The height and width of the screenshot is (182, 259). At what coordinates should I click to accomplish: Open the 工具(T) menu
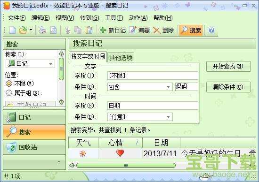pos(114,18)
